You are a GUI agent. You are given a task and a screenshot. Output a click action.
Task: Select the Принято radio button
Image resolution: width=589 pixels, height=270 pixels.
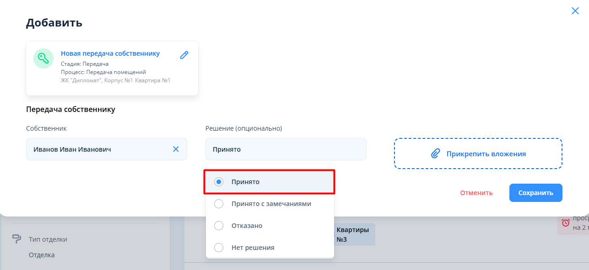[219, 182]
